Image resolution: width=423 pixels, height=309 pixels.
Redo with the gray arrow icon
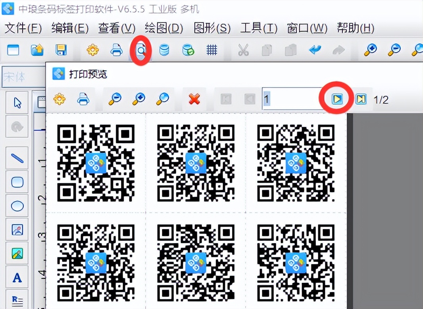tap(339, 50)
